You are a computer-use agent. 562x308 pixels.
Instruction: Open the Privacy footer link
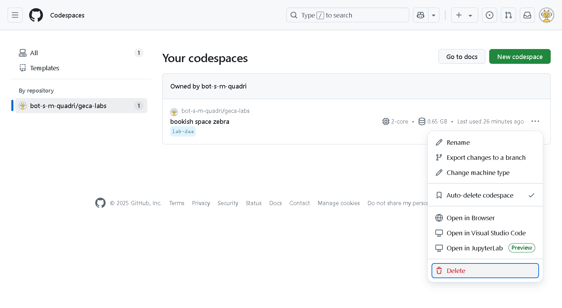(x=201, y=203)
